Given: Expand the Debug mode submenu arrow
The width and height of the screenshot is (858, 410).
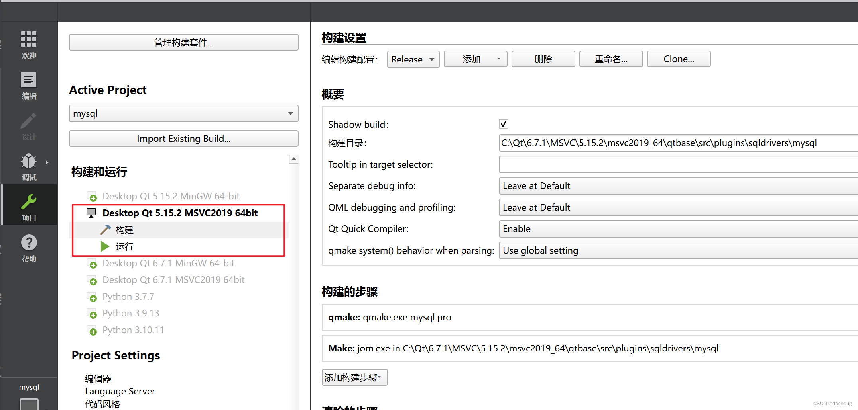Looking at the screenshot, I should tap(47, 162).
